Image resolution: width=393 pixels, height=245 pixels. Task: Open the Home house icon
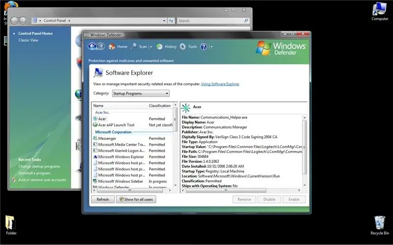[x=112, y=47]
